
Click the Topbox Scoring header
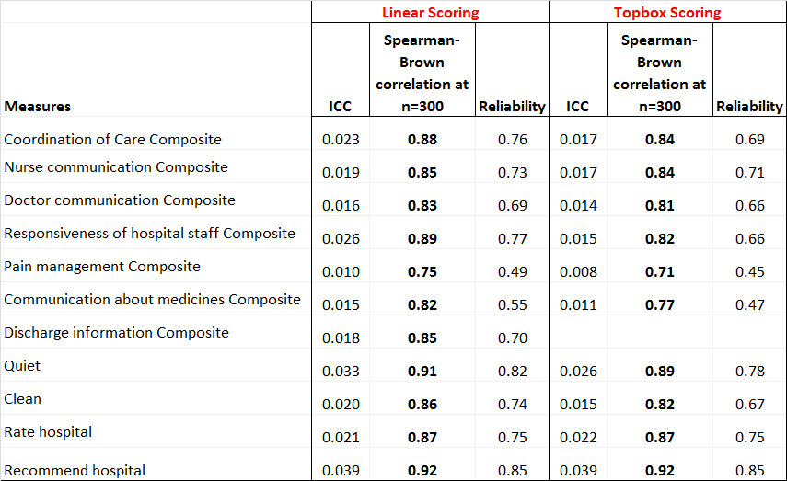667,13
